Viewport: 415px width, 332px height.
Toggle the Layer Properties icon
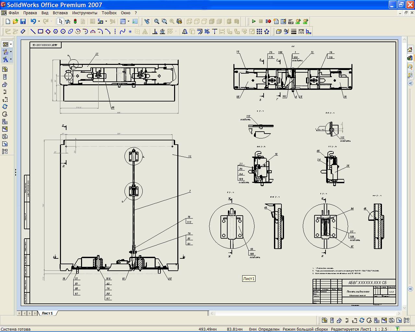[x=278, y=31]
